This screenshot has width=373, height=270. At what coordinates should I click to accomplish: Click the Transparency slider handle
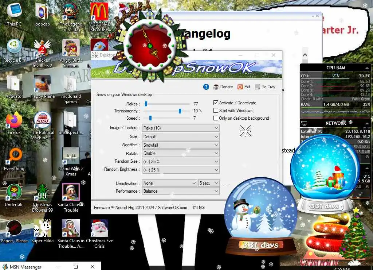180,111
